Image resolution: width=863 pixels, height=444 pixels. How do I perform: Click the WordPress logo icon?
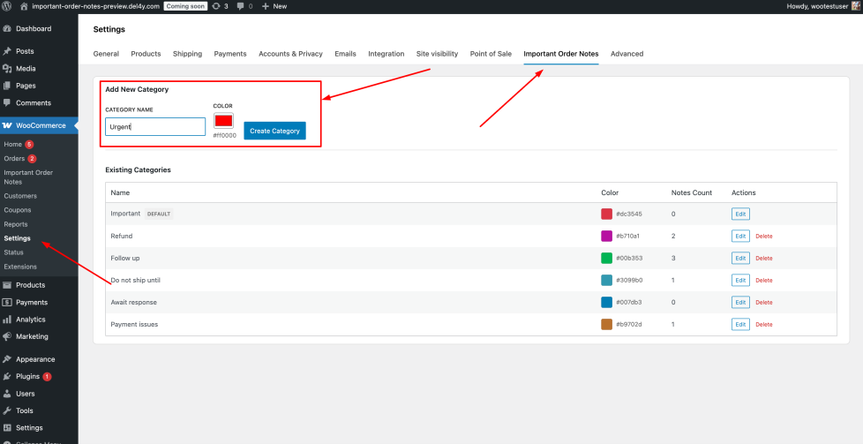(7, 6)
